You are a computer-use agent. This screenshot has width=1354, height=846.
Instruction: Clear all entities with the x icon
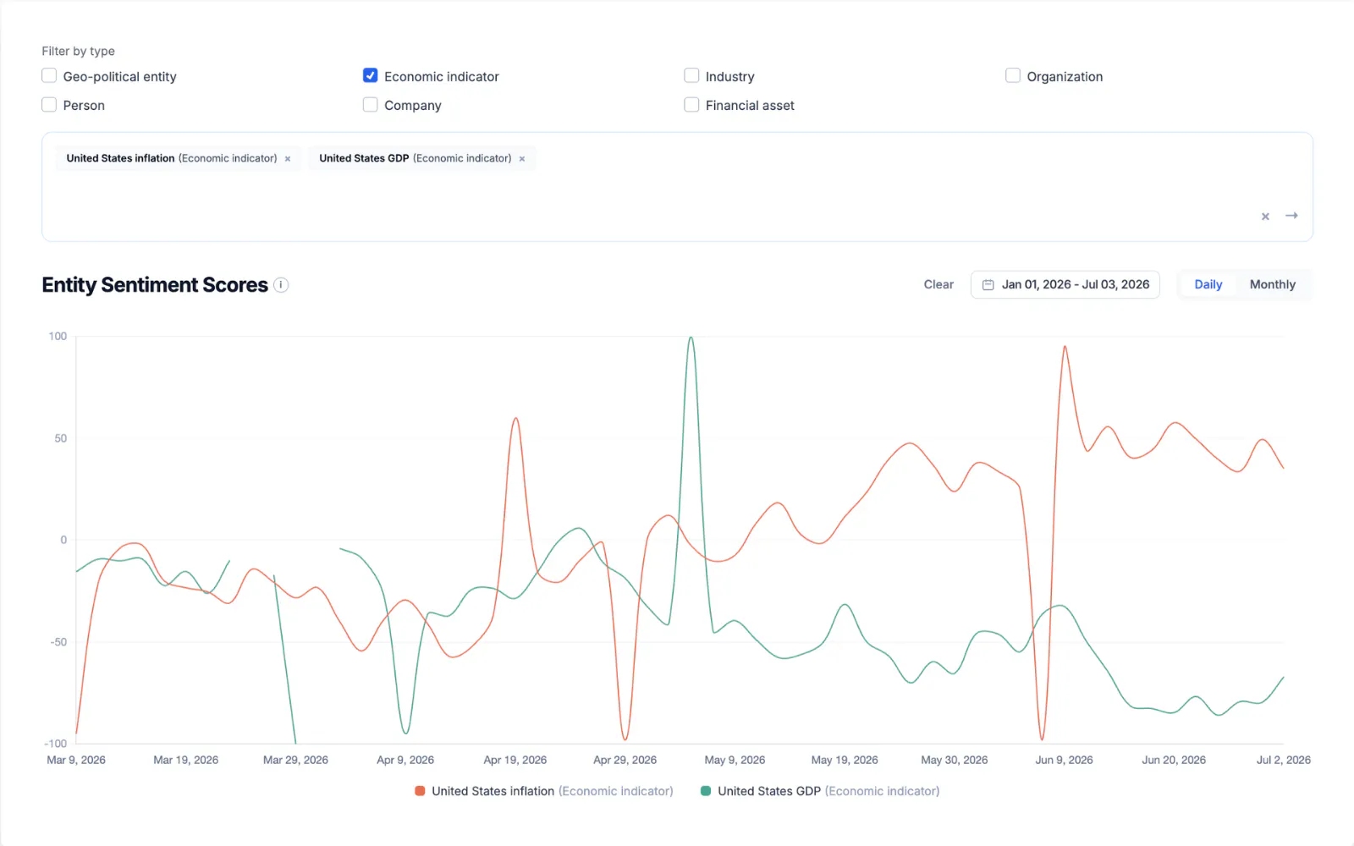pos(1265,217)
